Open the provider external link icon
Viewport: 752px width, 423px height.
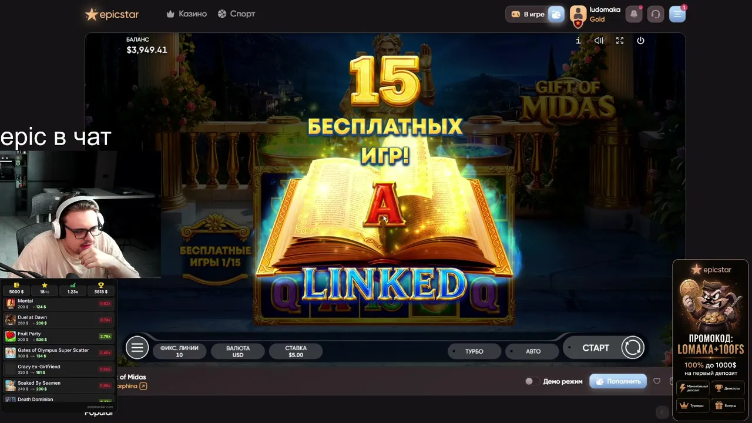click(x=143, y=386)
